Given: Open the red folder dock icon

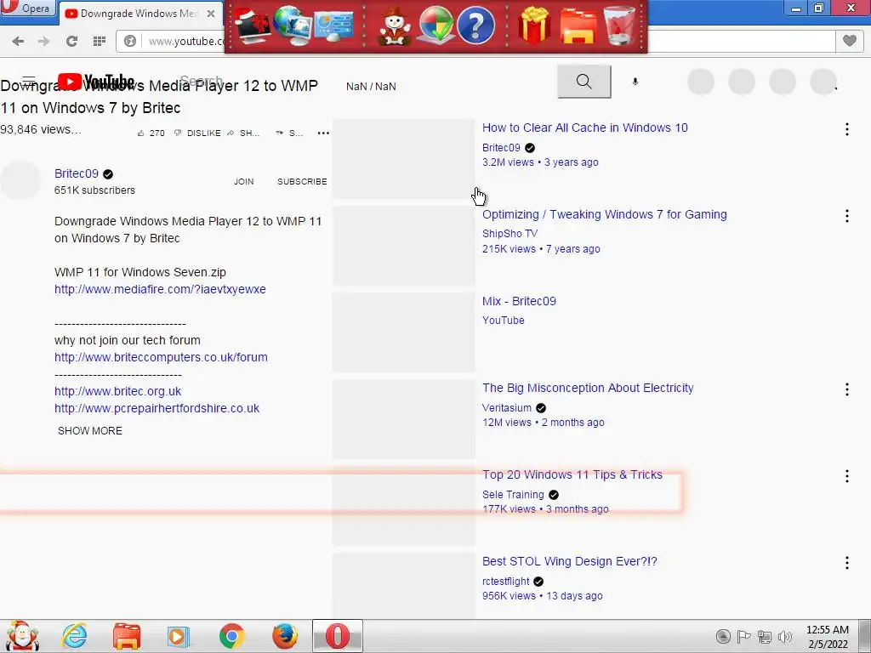Looking at the screenshot, I should click(x=578, y=26).
